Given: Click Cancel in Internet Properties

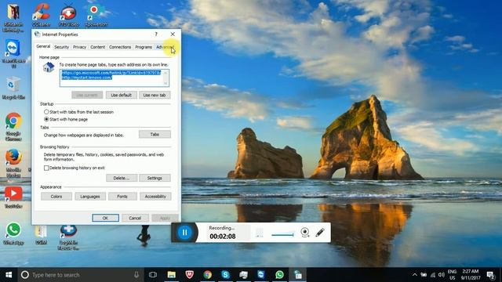Looking at the screenshot, I should click(135, 218).
